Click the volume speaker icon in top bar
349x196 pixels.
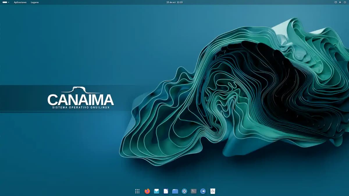[x=340, y=2]
